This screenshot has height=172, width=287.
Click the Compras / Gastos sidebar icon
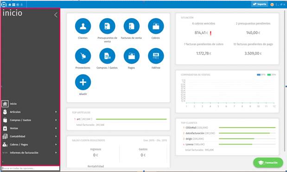point(5,120)
